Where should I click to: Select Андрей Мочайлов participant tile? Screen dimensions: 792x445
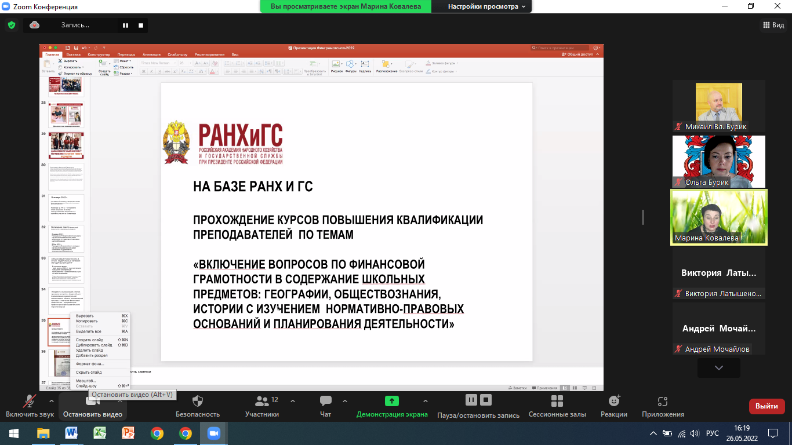tap(719, 329)
